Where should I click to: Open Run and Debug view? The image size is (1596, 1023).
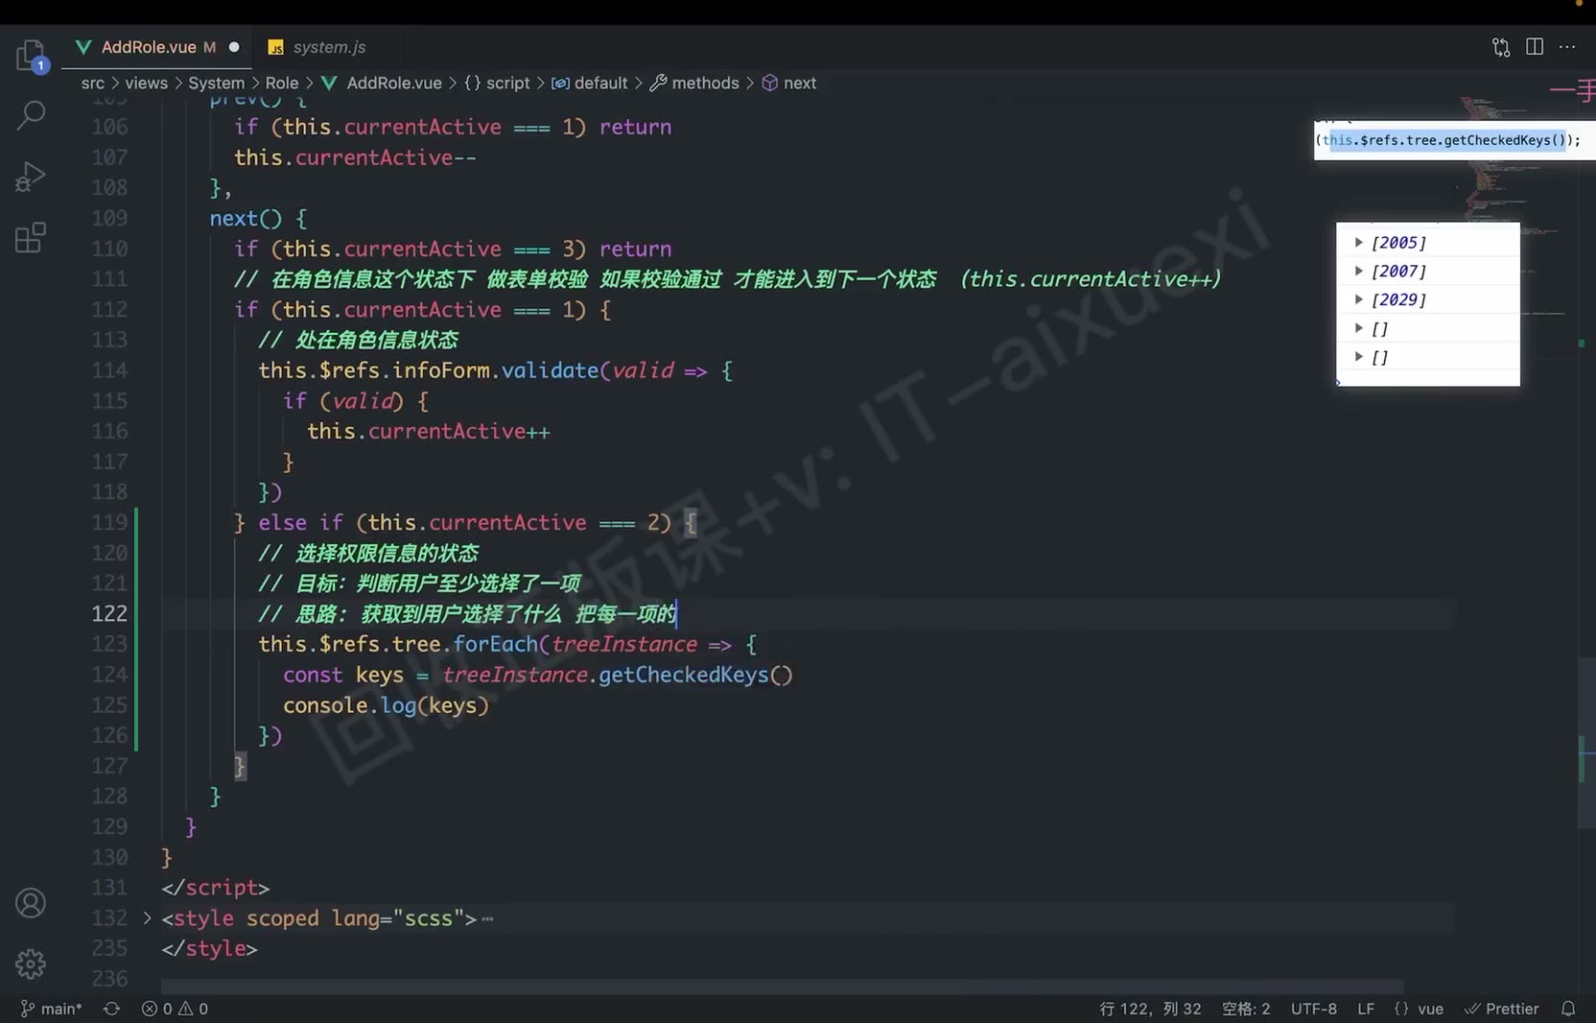coord(31,177)
